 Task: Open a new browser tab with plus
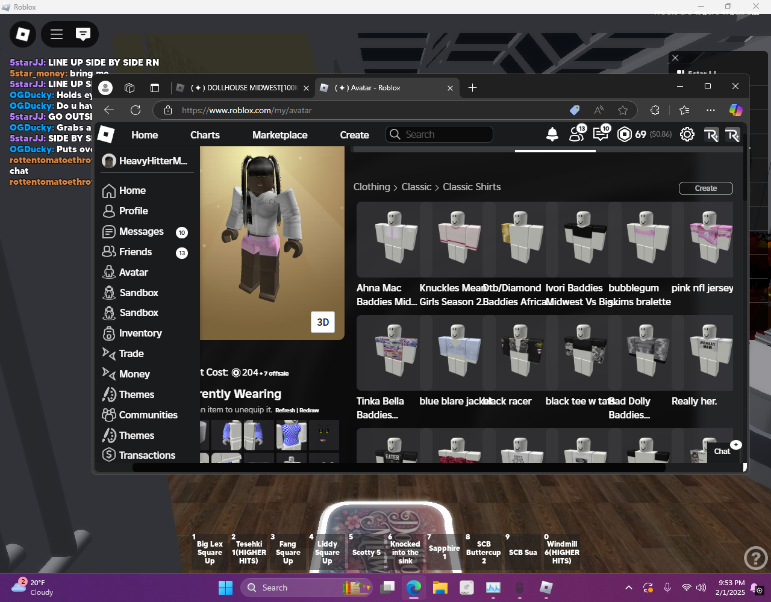pyautogui.click(x=472, y=88)
